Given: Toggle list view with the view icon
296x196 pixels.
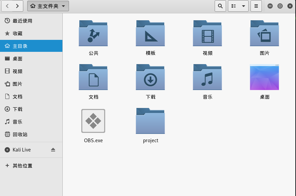Looking at the screenshot, I should (x=234, y=6).
